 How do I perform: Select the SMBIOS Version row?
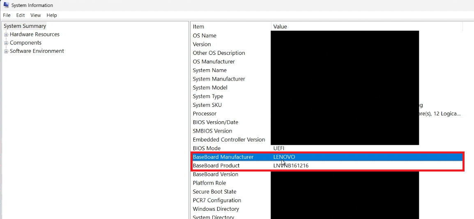(327, 131)
